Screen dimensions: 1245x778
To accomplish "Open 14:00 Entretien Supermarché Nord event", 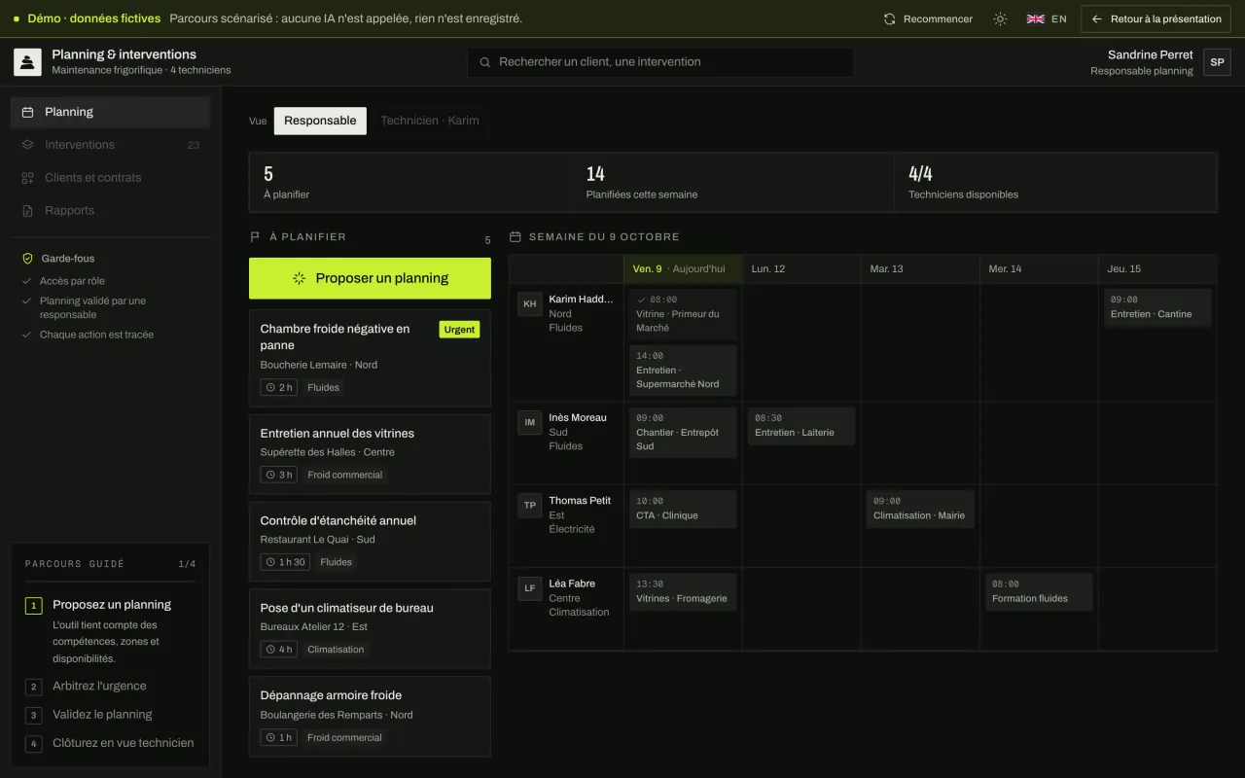I will click(x=683, y=370).
